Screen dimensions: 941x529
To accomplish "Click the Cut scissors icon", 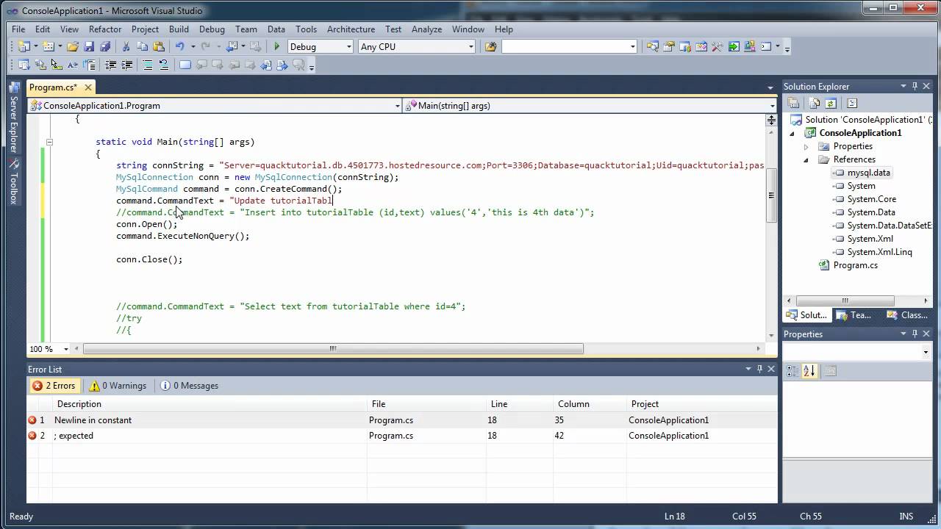I will pos(126,46).
